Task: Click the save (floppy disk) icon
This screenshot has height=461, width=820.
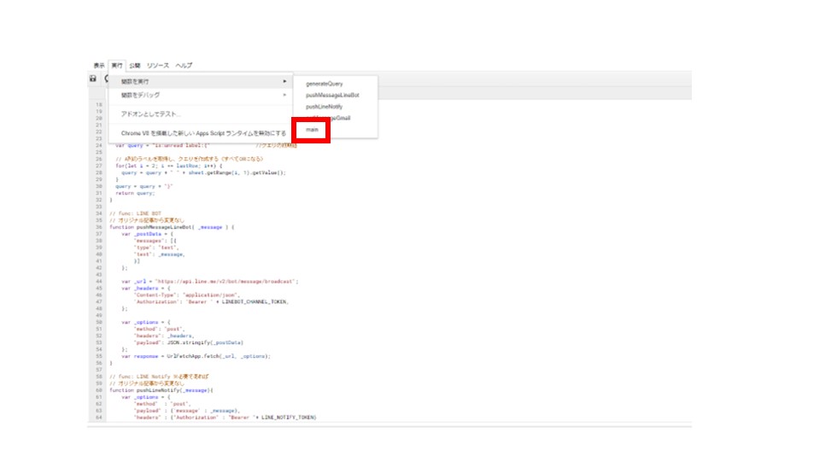Action: tap(93, 79)
